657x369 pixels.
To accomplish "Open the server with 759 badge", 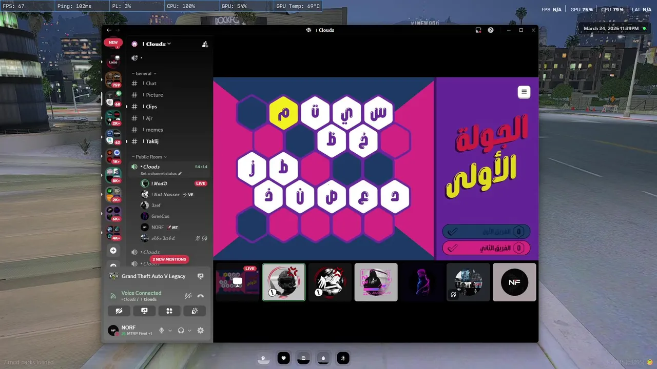I will tap(113, 79).
